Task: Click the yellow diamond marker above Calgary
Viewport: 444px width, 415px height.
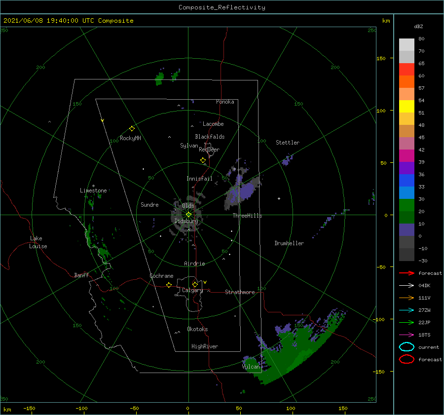Action: [x=195, y=284]
